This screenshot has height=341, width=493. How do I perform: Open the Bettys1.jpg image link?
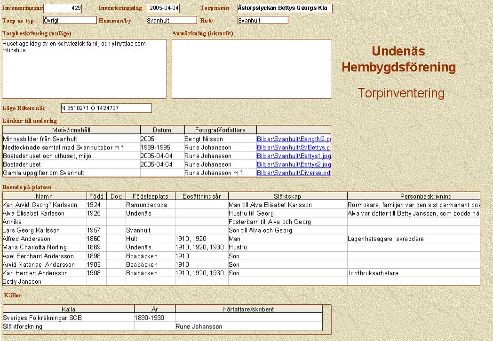(294, 156)
